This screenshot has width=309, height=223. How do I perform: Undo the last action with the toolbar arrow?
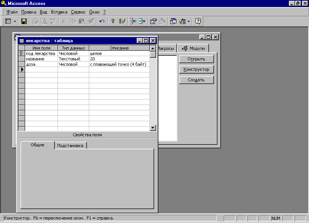pyautogui.click(x=102, y=21)
